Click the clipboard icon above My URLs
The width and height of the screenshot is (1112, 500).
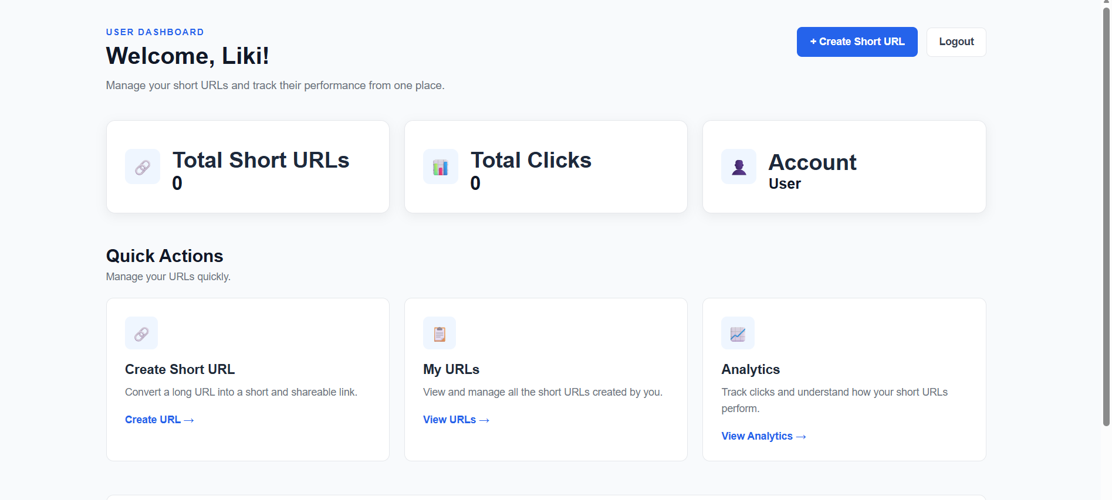pyautogui.click(x=440, y=334)
